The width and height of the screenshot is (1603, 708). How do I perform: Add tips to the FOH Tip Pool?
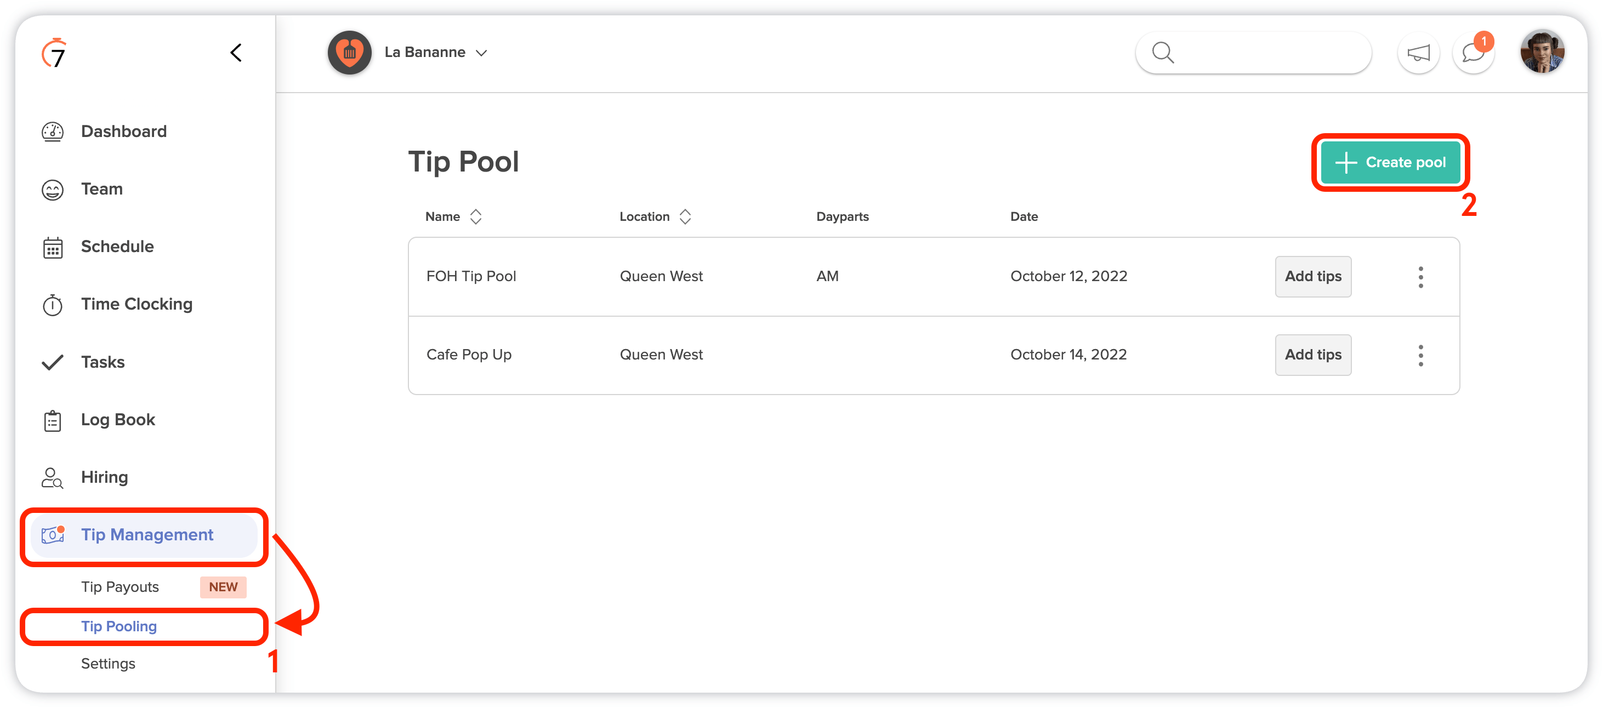click(1313, 276)
